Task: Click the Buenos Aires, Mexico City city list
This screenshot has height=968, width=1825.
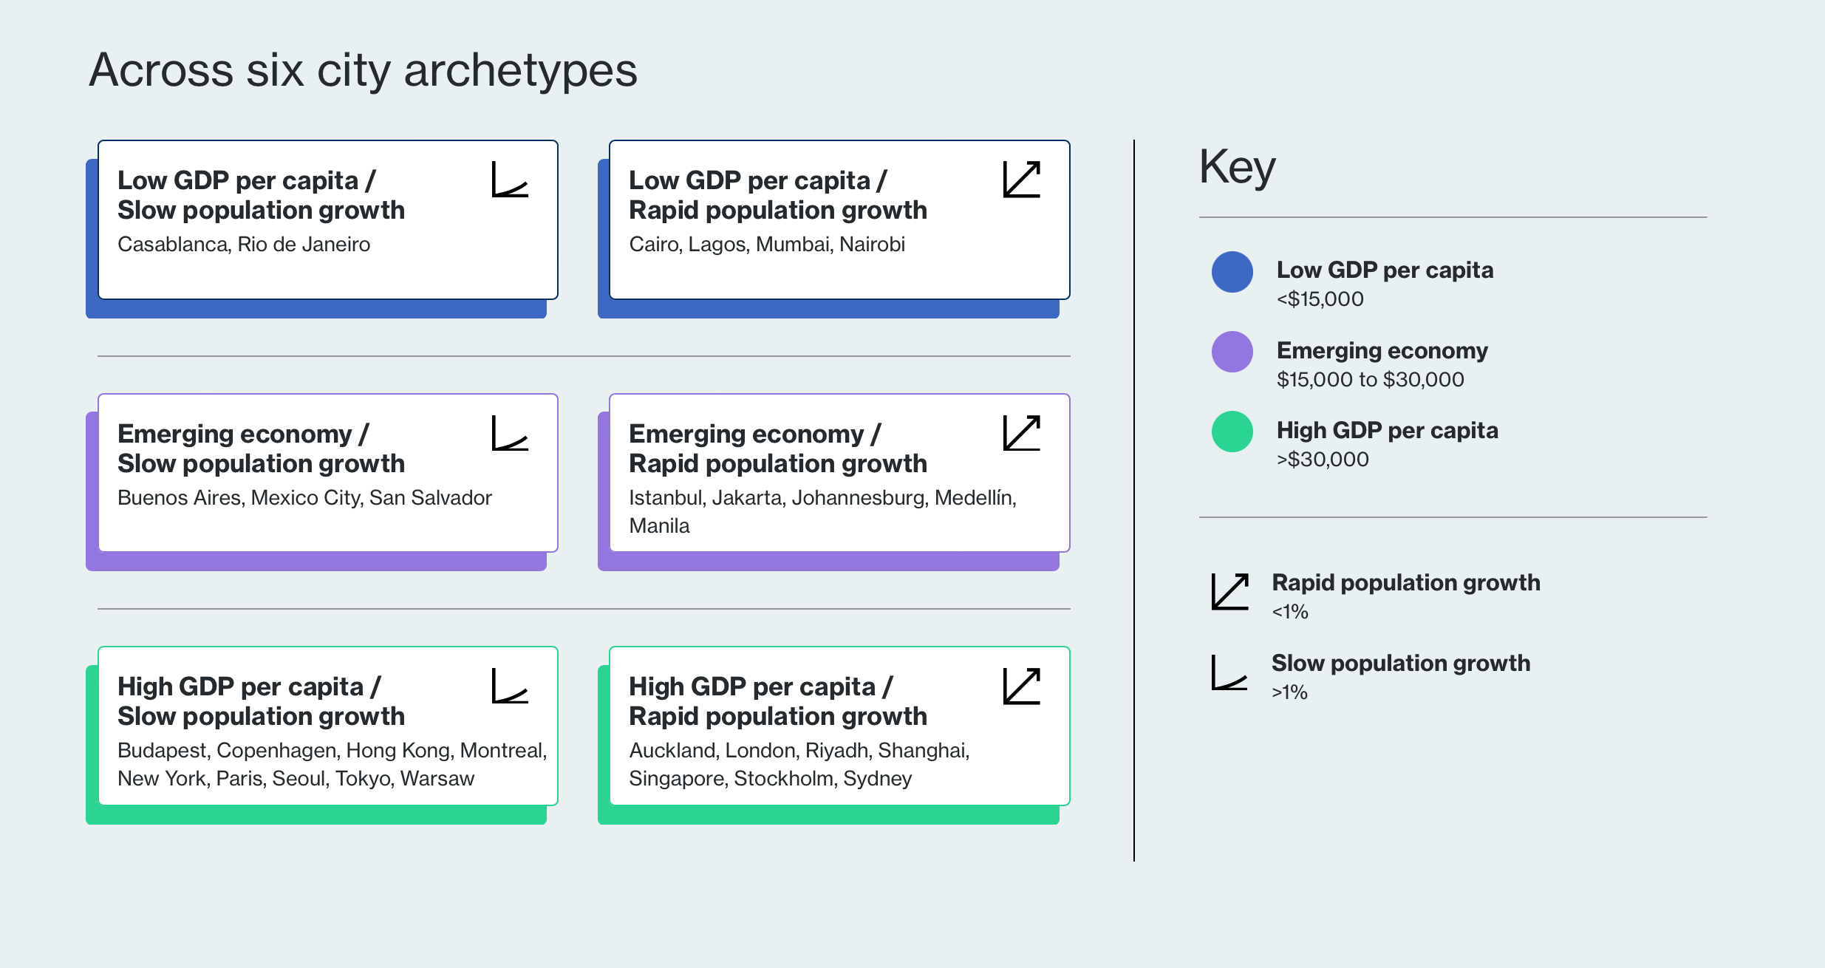Action: point(304,498)
